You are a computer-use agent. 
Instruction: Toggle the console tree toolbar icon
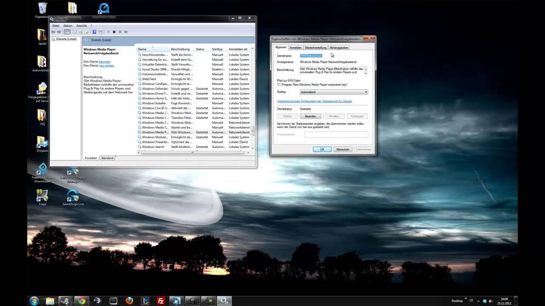point(67,32)
